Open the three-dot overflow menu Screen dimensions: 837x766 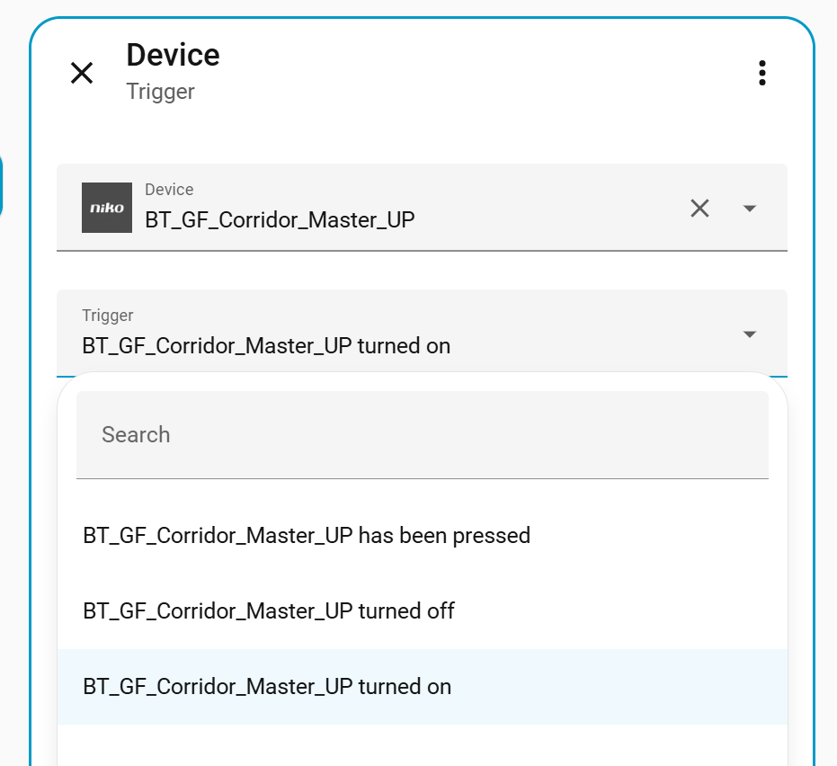761,73
